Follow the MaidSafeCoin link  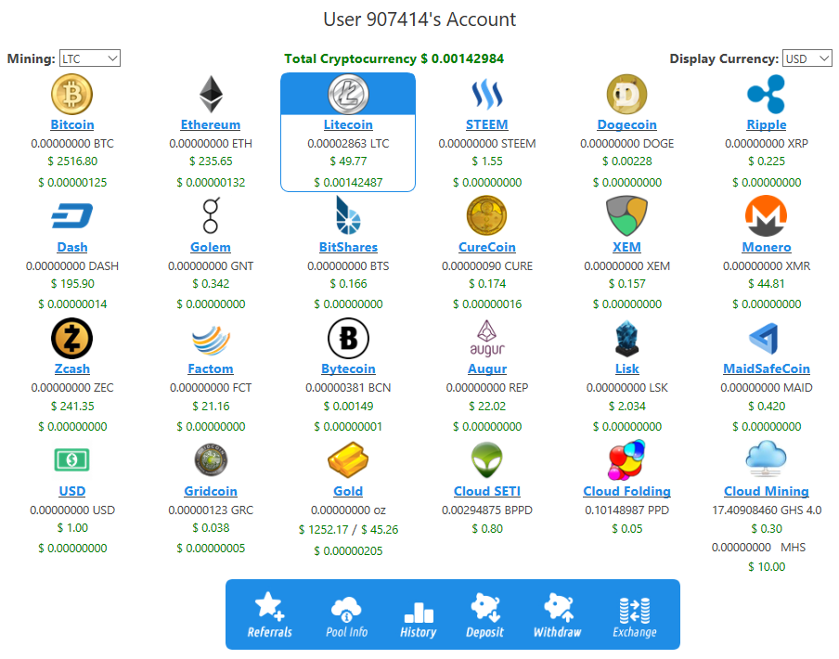[x=767, y=369]
